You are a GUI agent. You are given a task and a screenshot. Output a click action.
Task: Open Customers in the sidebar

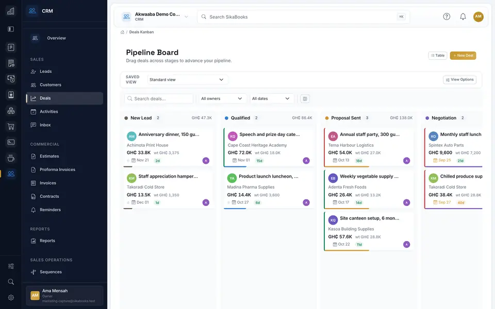[64, 85]
